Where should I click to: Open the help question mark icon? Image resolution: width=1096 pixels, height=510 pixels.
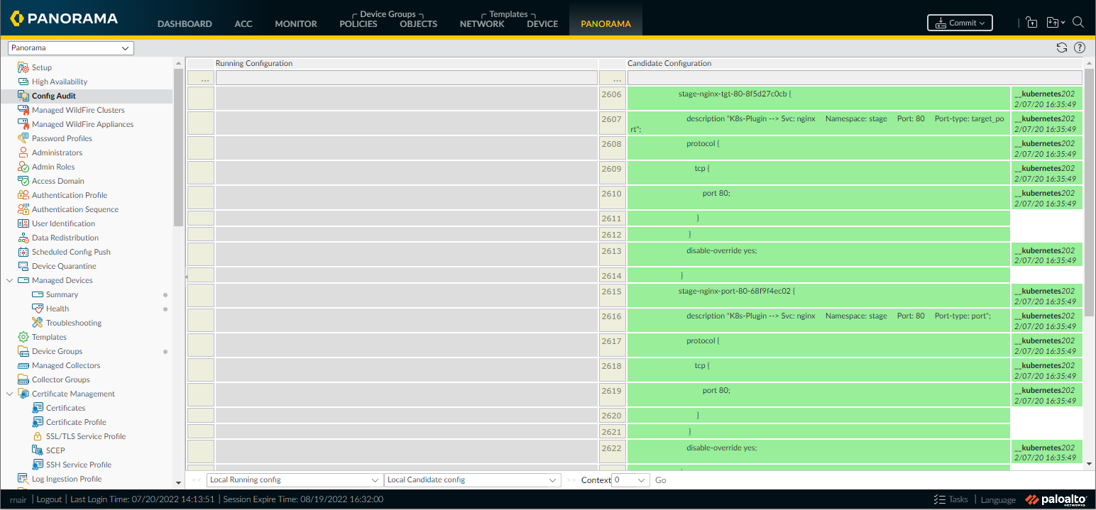[1080, 48]
